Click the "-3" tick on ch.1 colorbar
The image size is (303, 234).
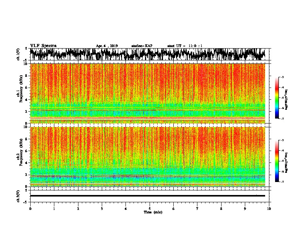(x=282, y=77)
